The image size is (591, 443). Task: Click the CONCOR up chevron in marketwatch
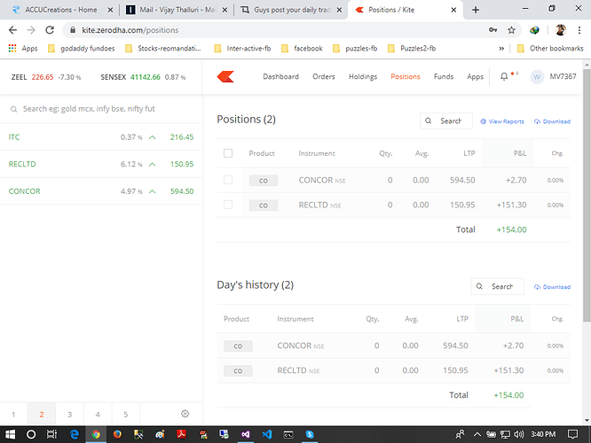[153, 191]
